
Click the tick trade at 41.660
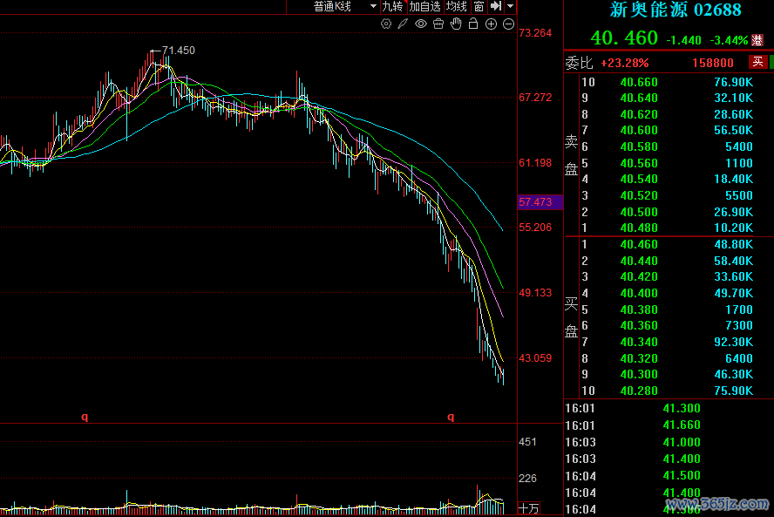682,425
